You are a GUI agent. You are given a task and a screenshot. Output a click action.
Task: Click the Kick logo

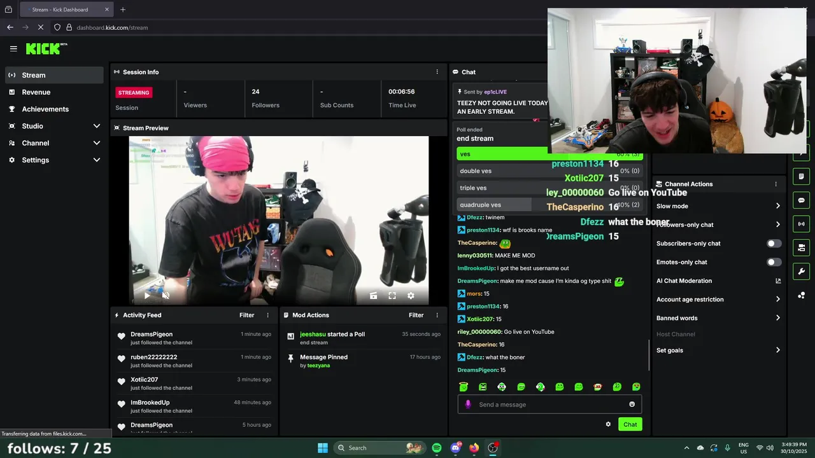pyautogui.click(x=46, y=48)
